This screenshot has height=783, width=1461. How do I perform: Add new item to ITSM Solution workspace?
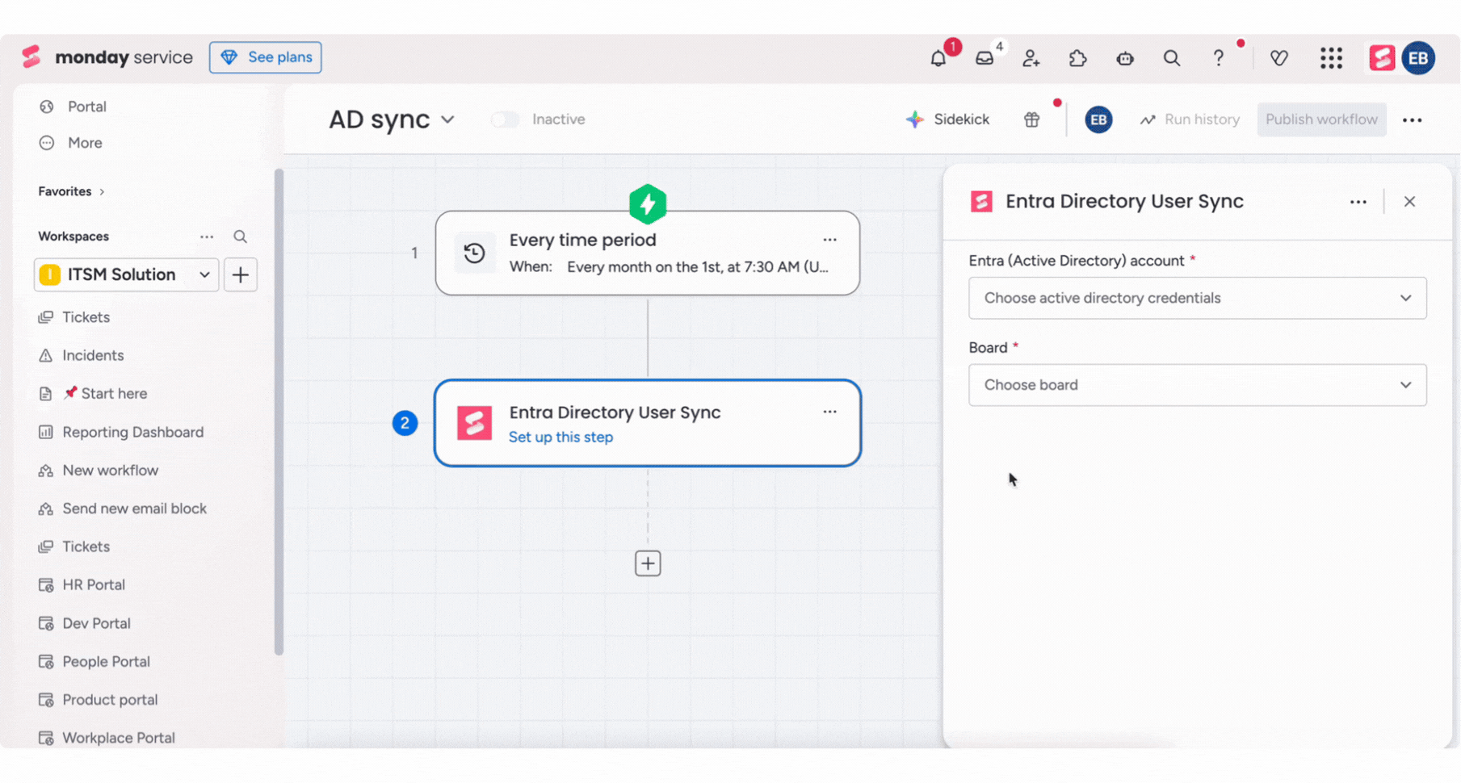coord(241,275)
